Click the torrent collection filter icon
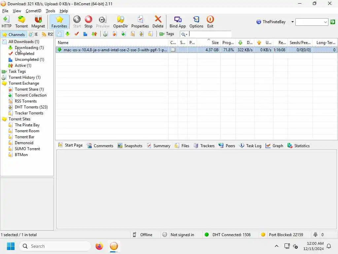The width and height of the screenshot is (338, 254). [123, 34]
